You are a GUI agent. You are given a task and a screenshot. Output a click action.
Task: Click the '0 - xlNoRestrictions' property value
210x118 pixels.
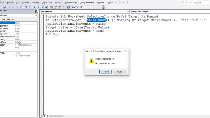[26, 45]
